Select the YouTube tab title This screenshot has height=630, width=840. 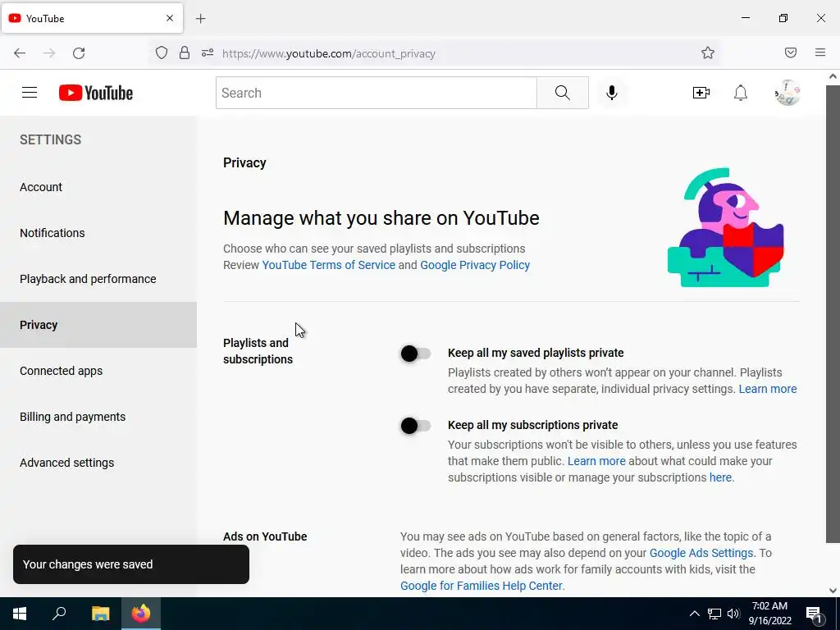click(45, 19)
